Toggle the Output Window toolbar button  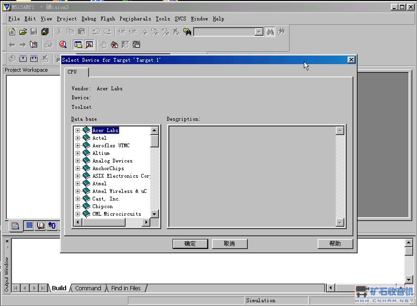coord(89,45)
